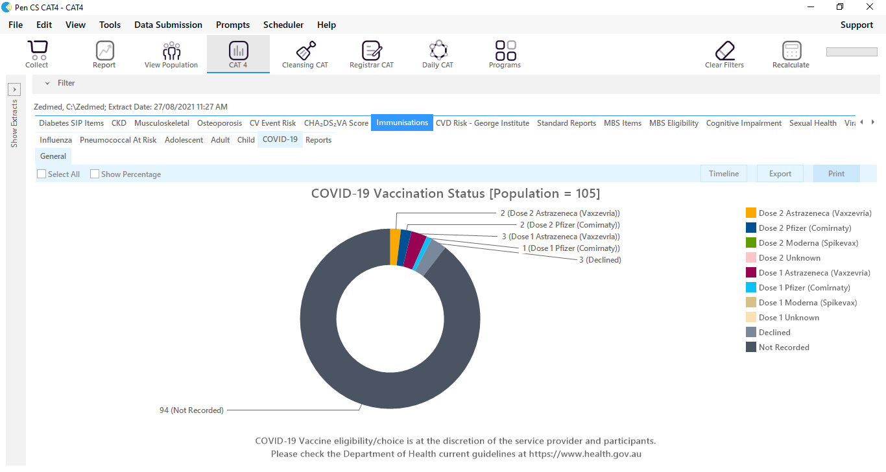This screenshot has height=472, width=886.
Task: Click Dose 2 Astrazeneca legend swatch
Action: click(x=751, y=213)
